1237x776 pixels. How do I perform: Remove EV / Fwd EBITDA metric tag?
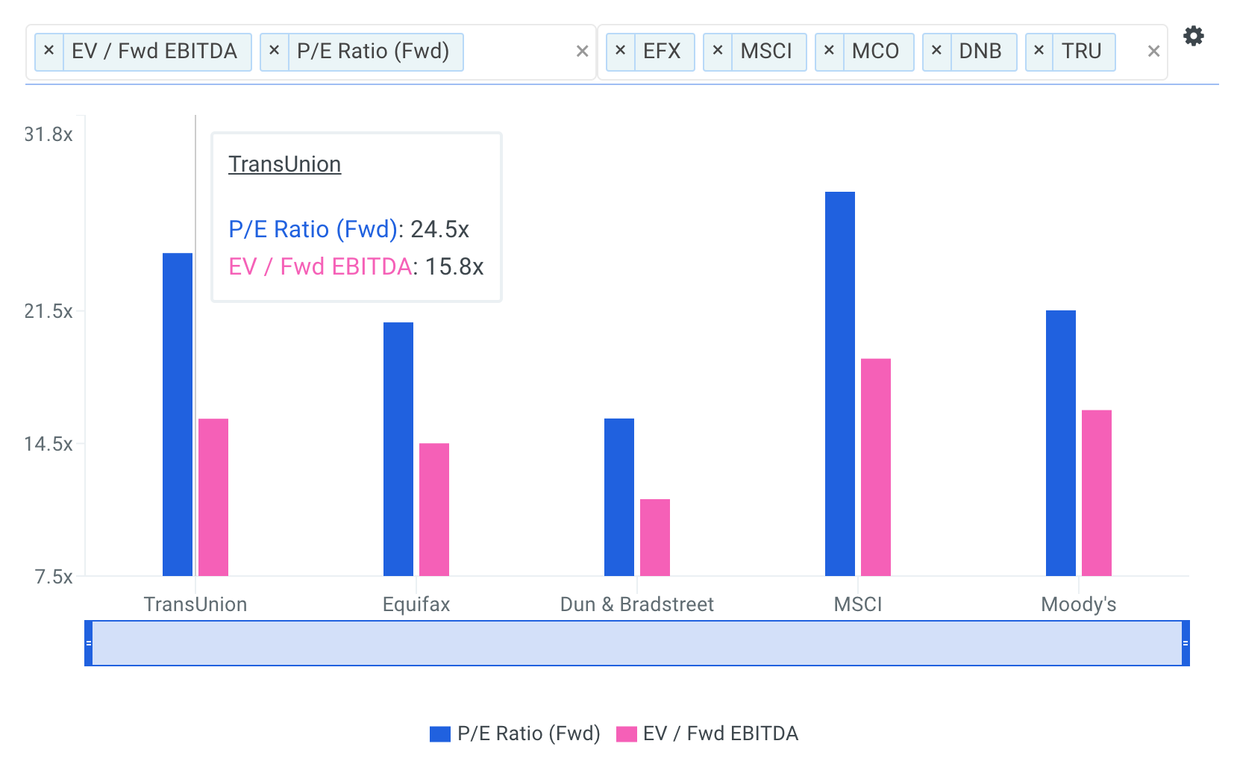pos(49,51)
